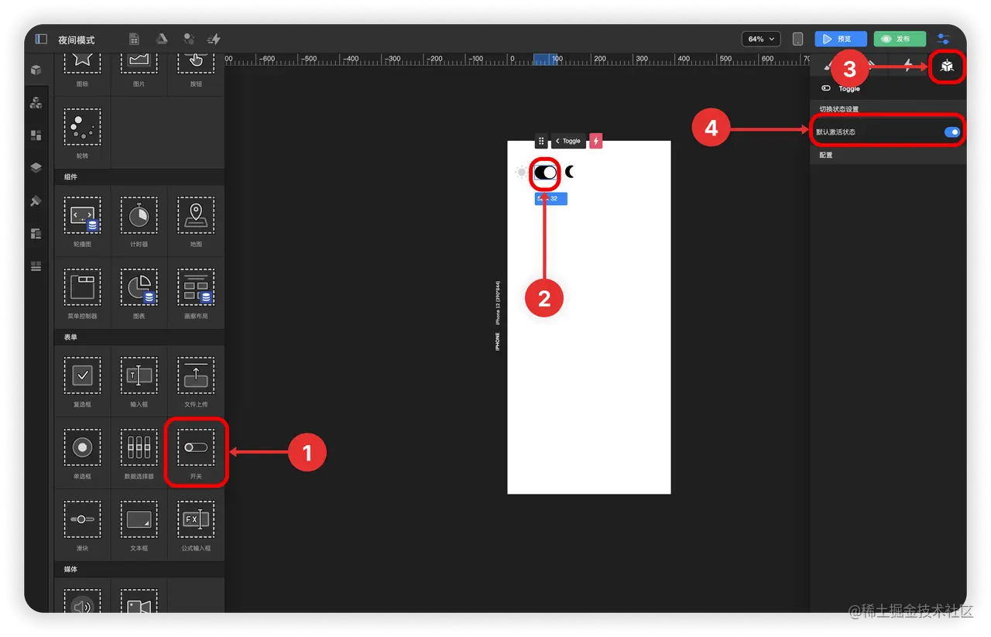Select the 滑块 slider element
The image size is (991, 637).
(x=82, y=525)
